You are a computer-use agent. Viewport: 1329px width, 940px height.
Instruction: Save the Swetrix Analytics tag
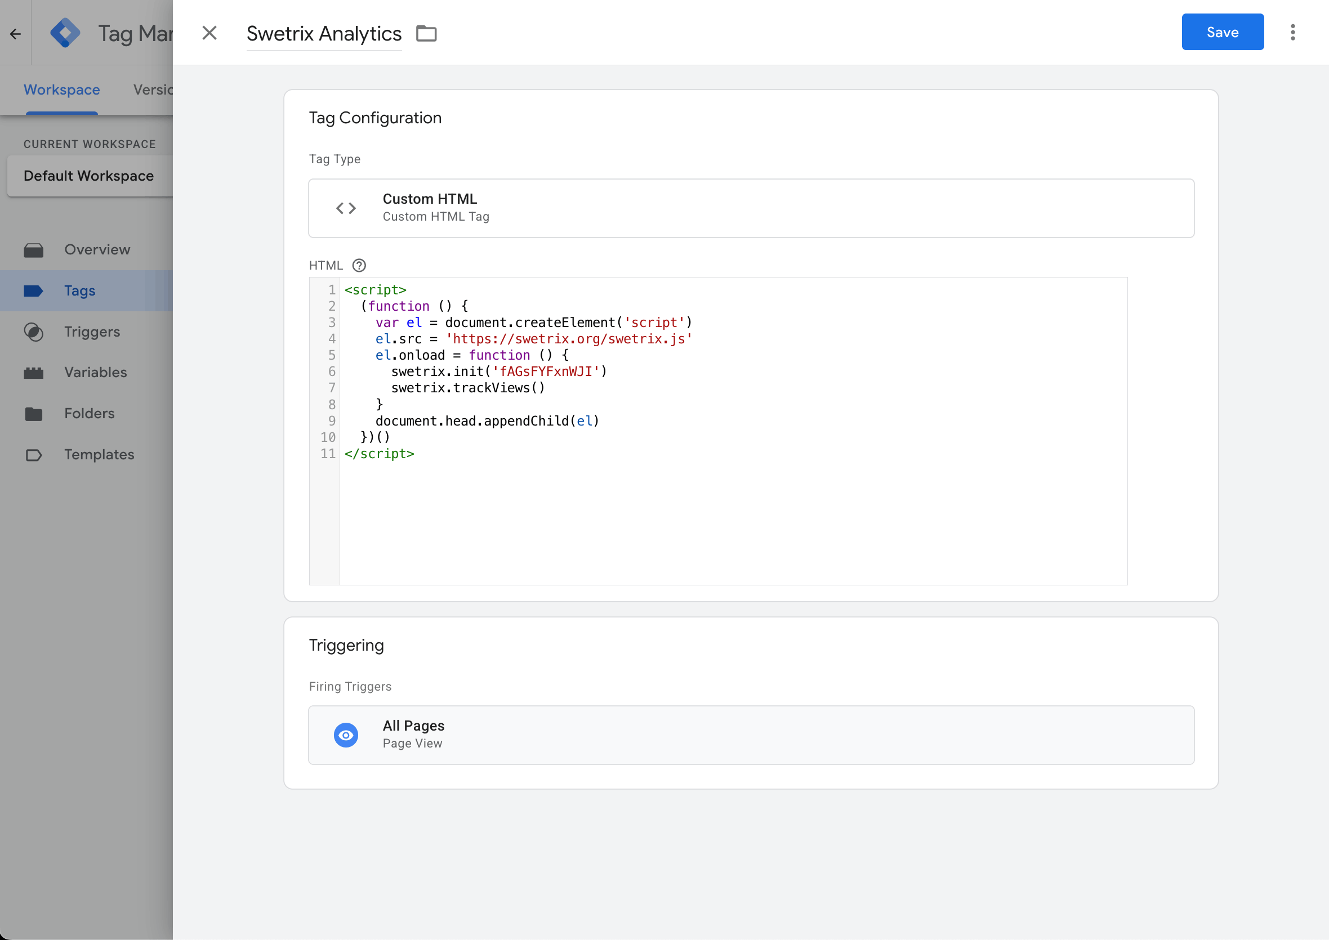(1222, 33)
